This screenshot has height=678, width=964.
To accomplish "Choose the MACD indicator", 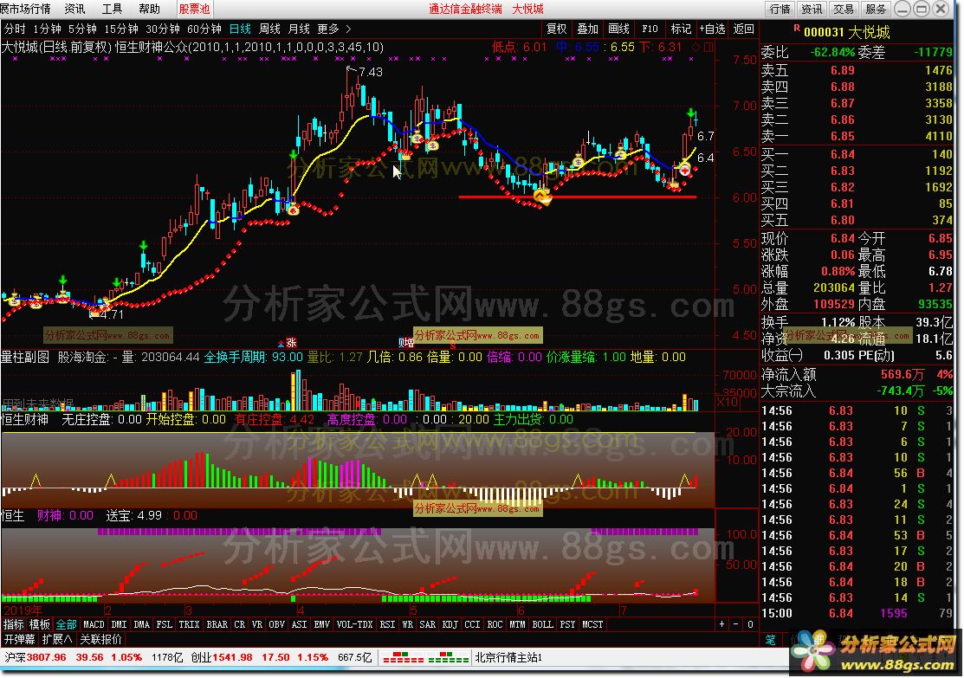I will pyautogui.click(x=94, y=624).
